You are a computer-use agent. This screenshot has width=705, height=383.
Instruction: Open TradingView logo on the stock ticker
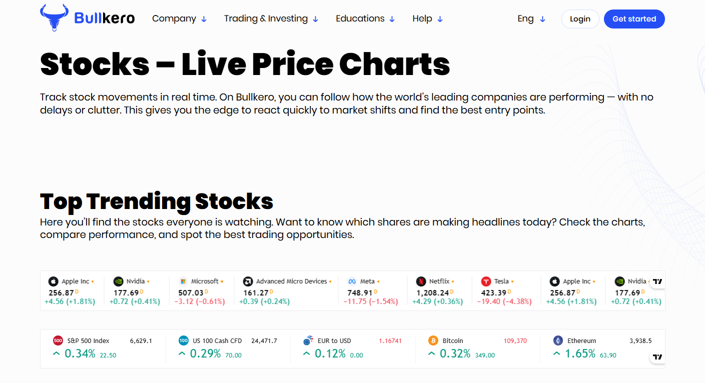(657, 281)
